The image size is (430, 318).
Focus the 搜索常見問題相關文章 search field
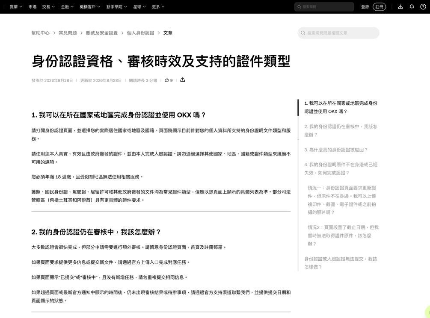pyautogui.click(x=338, y=33)
